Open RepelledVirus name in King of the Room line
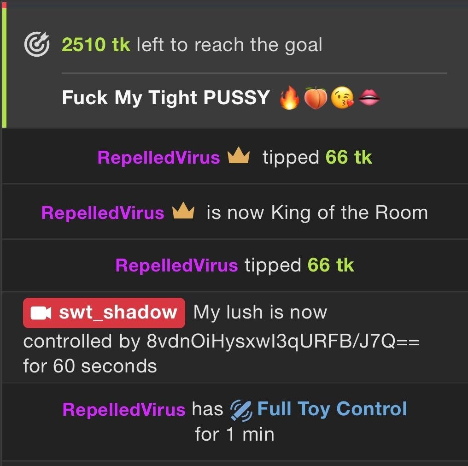Screen dimensions: 468x466 pyautogui.click(x=103, y=212)
